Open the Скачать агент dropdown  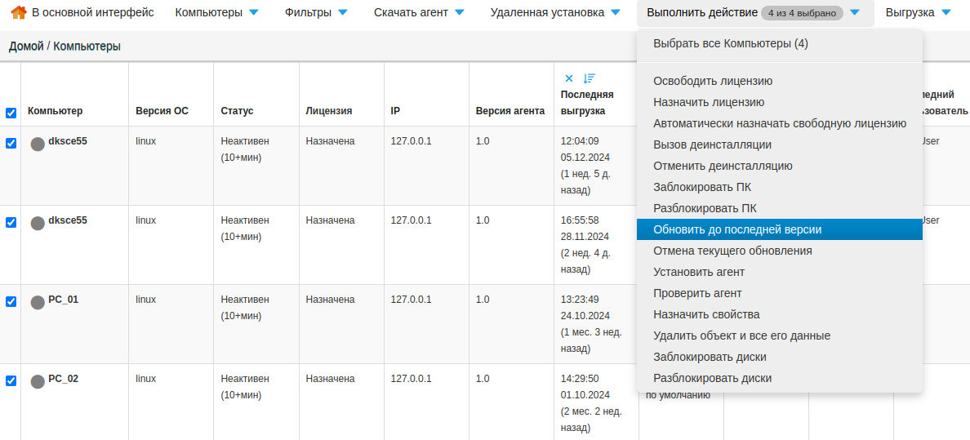(419, 12)
